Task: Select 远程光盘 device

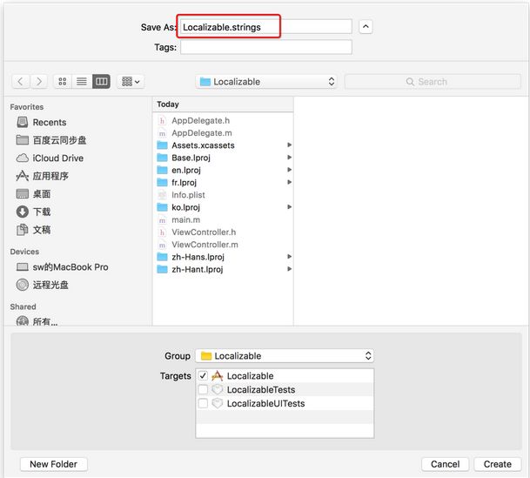Action: point(43,285)
